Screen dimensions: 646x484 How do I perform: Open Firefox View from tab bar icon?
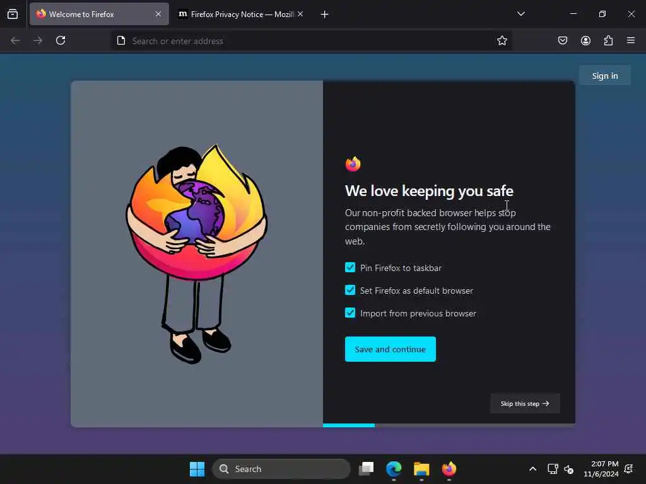(x=13, y=14)
